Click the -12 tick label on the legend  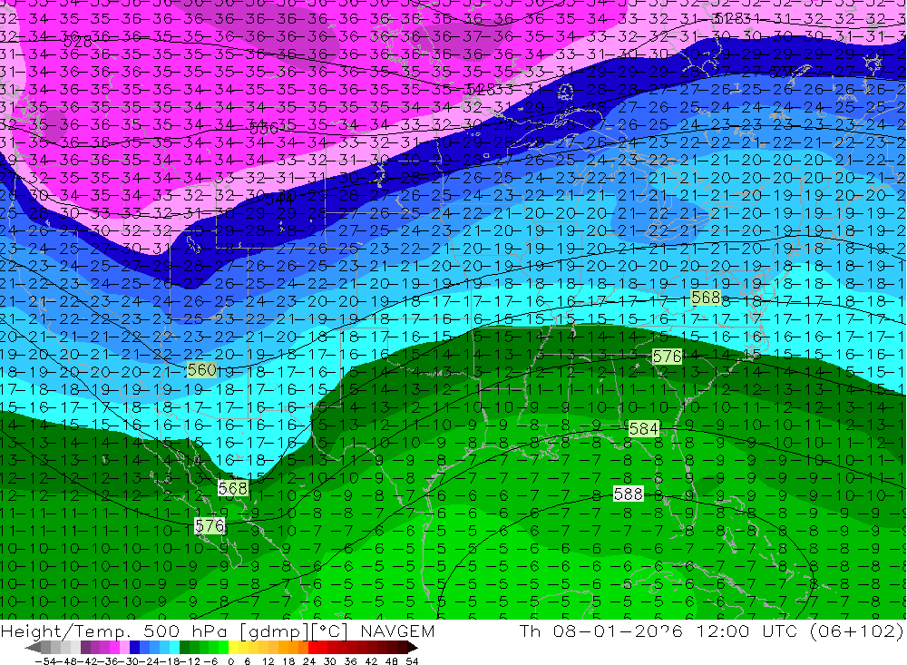[190, 661]
